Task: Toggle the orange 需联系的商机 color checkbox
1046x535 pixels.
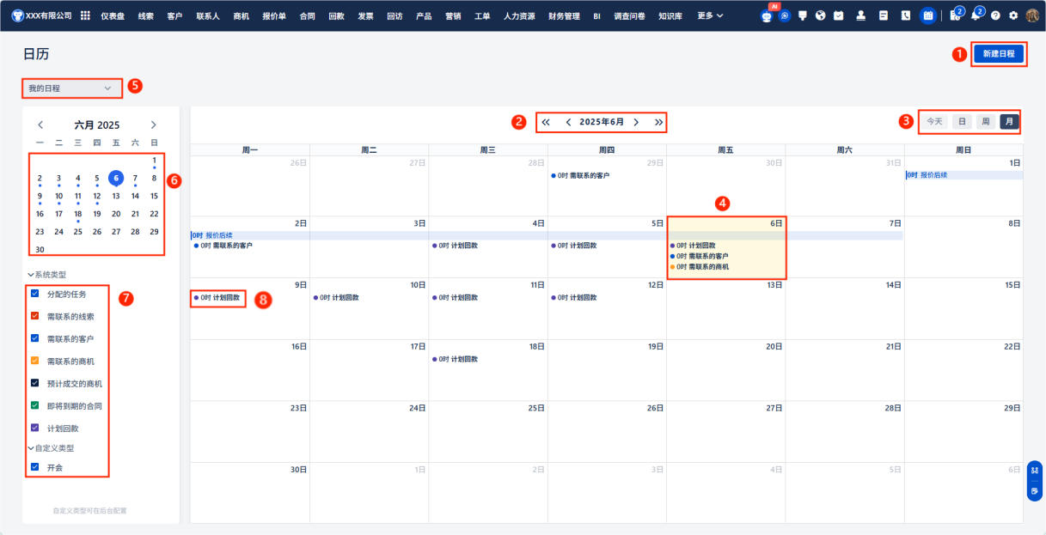Action: (x=35, y=361)
